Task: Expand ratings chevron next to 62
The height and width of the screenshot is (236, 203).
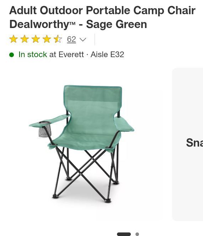Action: click(x=83, y=40)
